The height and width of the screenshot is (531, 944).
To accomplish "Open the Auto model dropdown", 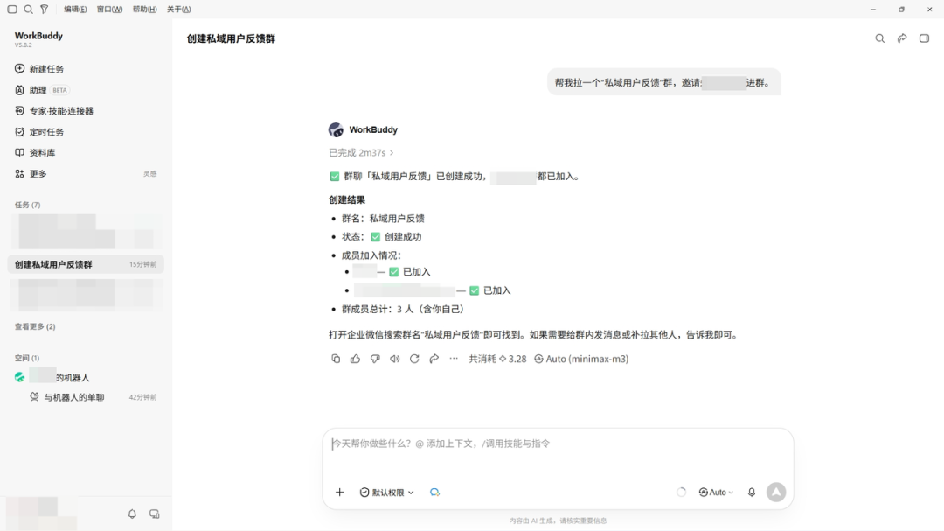I will [x=717, y=493].
